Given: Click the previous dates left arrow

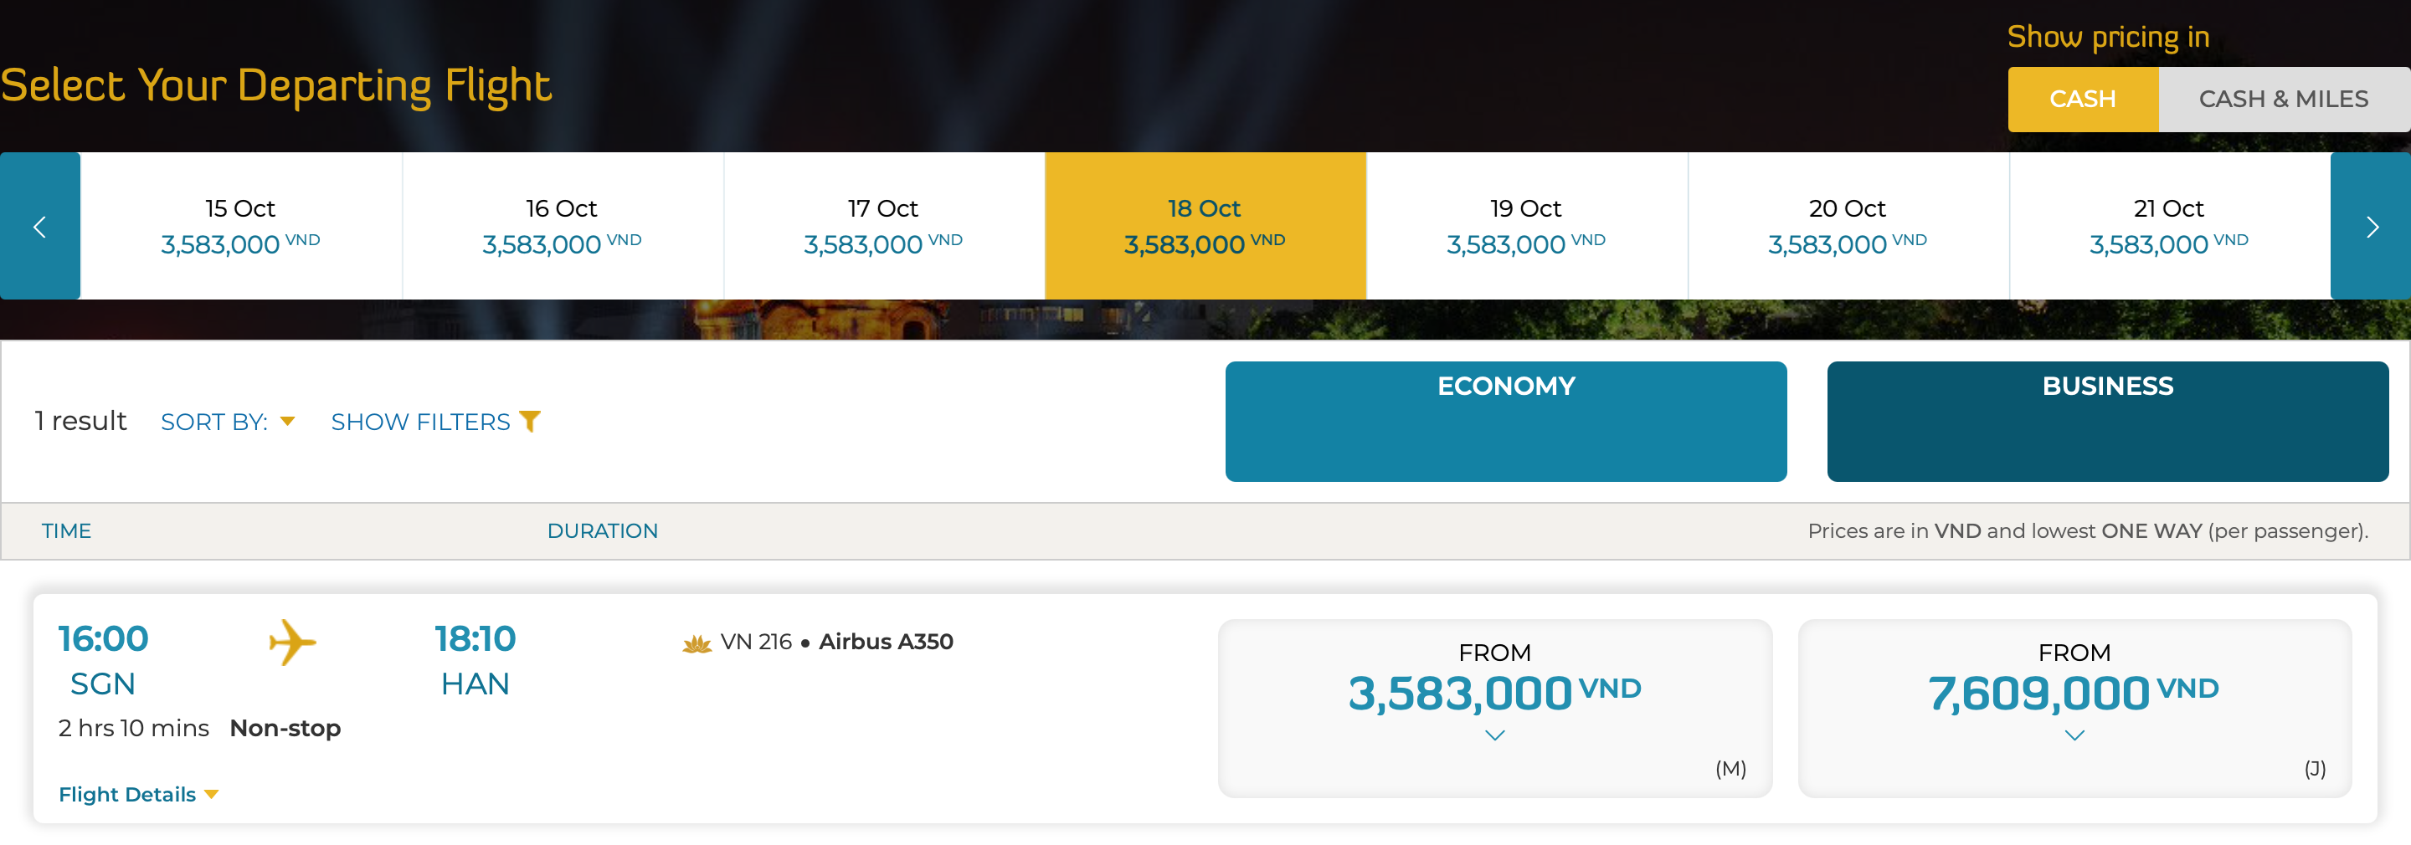Looking at the screenshot, I should coord(39,227).
